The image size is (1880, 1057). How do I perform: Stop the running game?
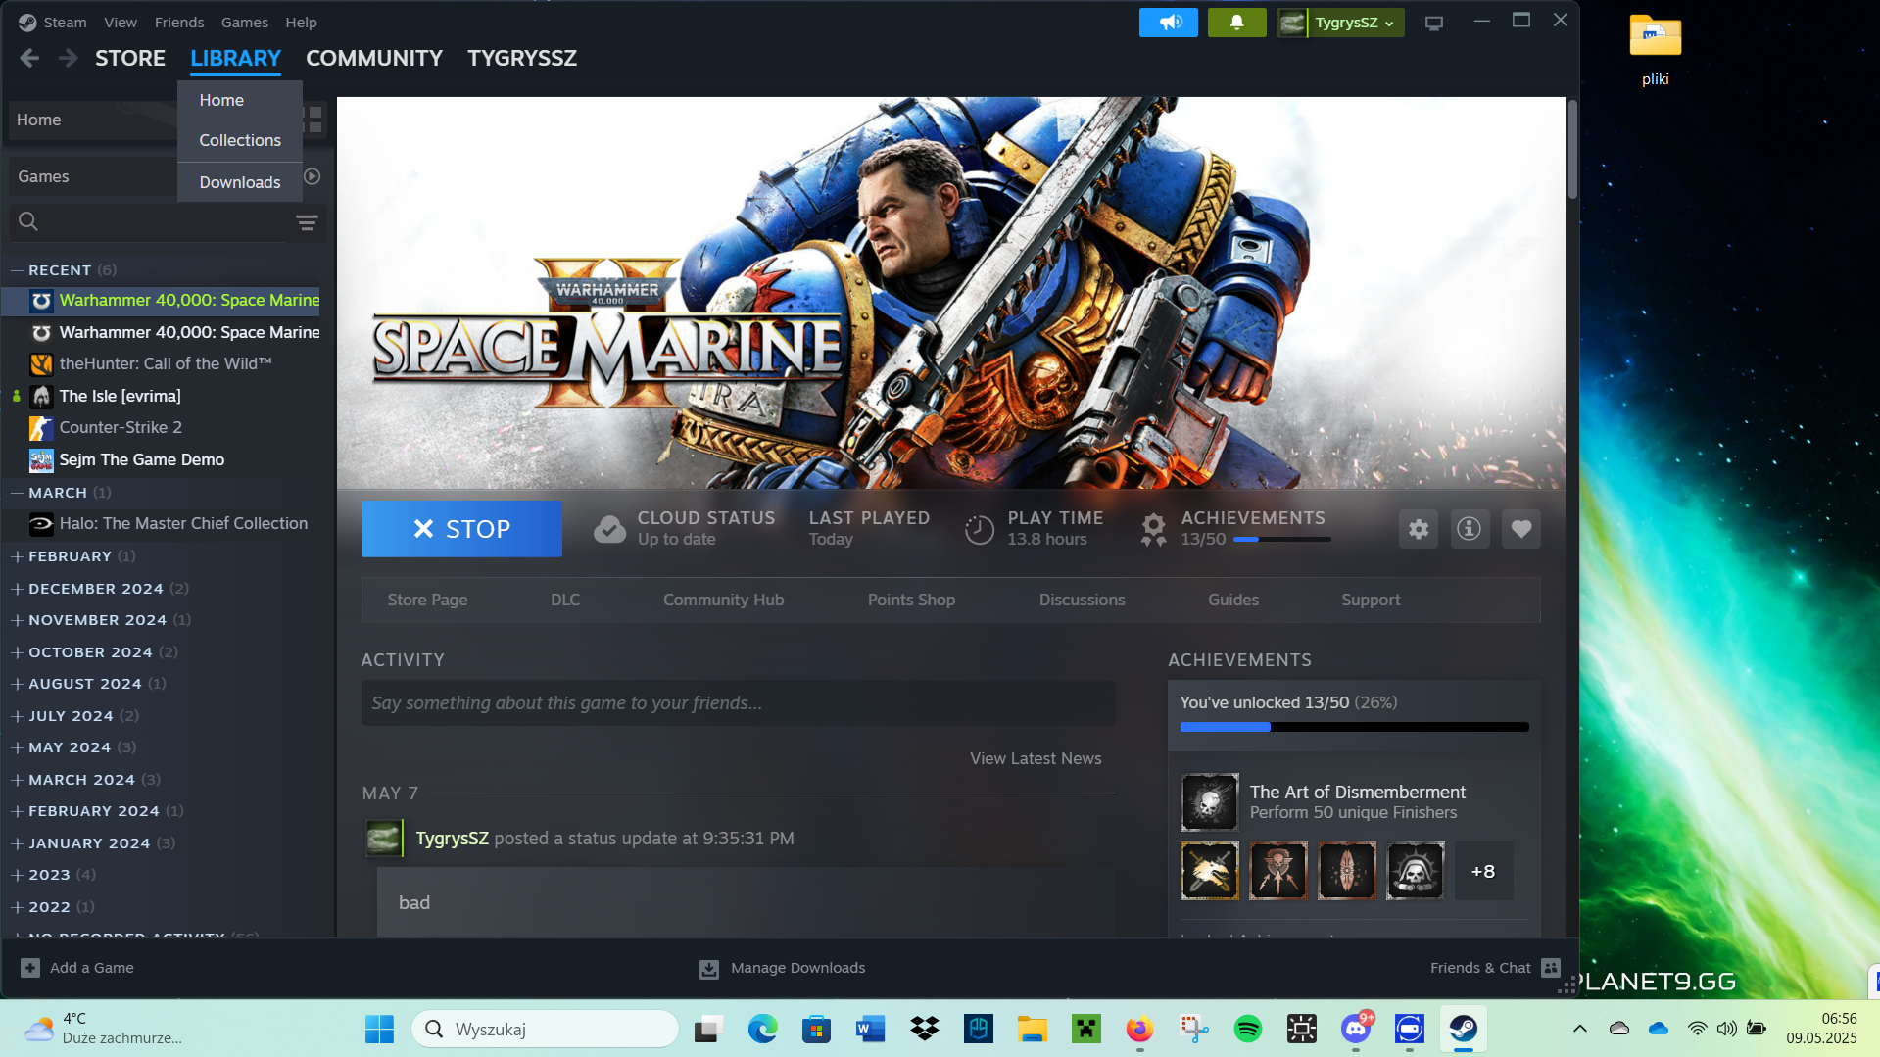pos(461,529)
